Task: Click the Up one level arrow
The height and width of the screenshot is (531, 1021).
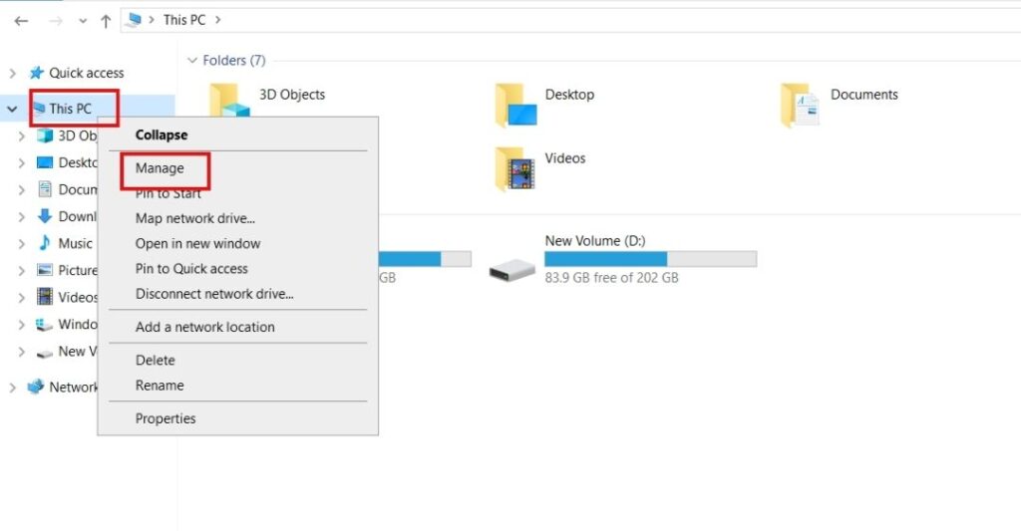Action: (x=106, y=21)
